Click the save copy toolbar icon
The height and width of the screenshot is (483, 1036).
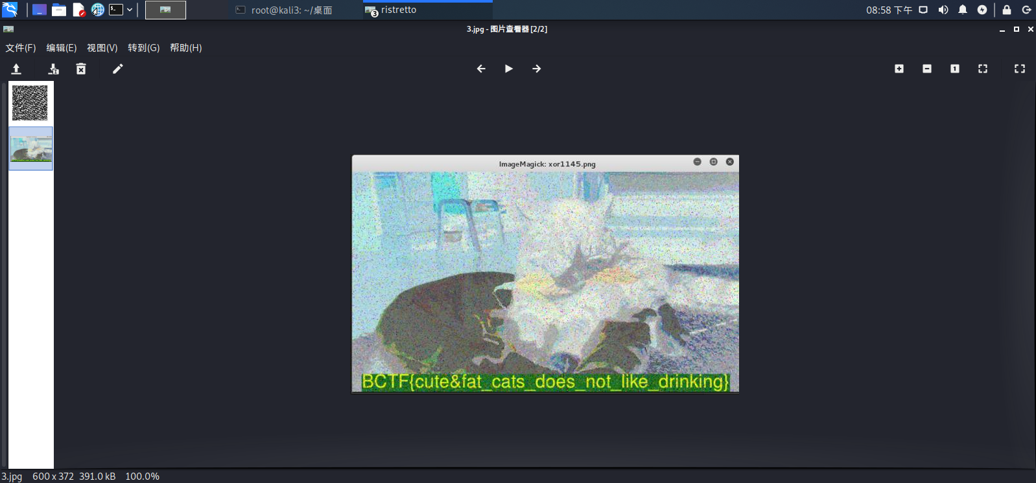[54, 69]
